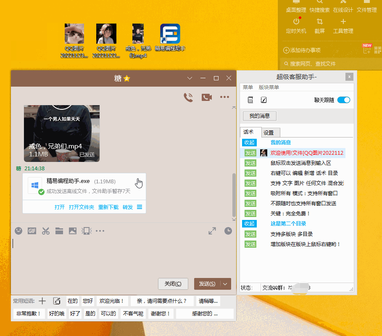This screenshot has height=336, width=382.
Task: Select the scissors screenshot tool
Action: (x=46, y=230)
